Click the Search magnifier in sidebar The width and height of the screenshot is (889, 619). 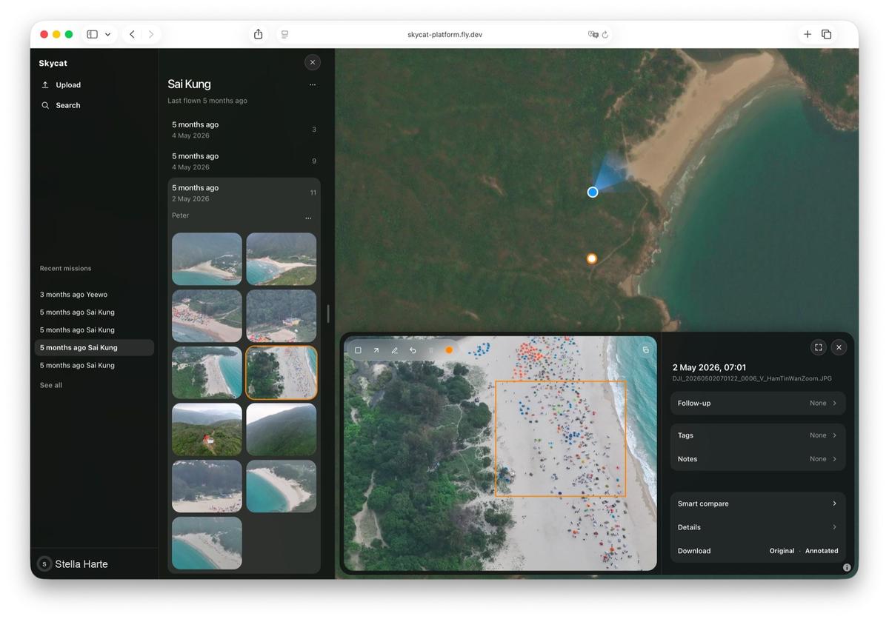(x=45, y=105)
